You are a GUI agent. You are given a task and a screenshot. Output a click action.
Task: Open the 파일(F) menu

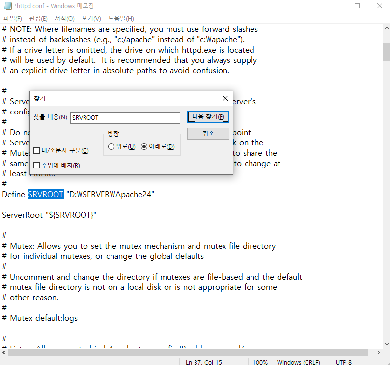(x=13, y=18)
